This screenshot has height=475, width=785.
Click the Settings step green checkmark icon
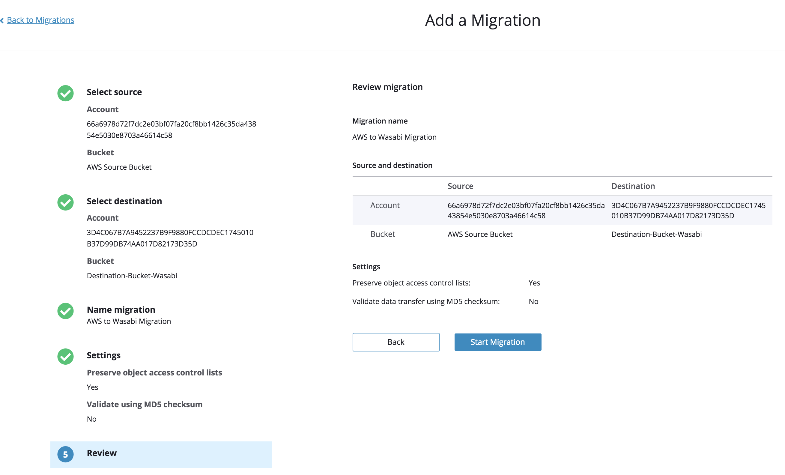point(65,357)
